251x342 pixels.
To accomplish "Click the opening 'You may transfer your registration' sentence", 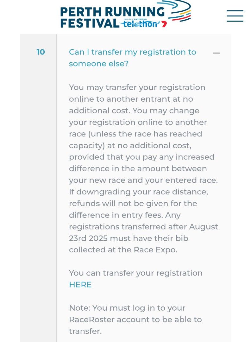I will pyautogui.click(x=137, y=87).
